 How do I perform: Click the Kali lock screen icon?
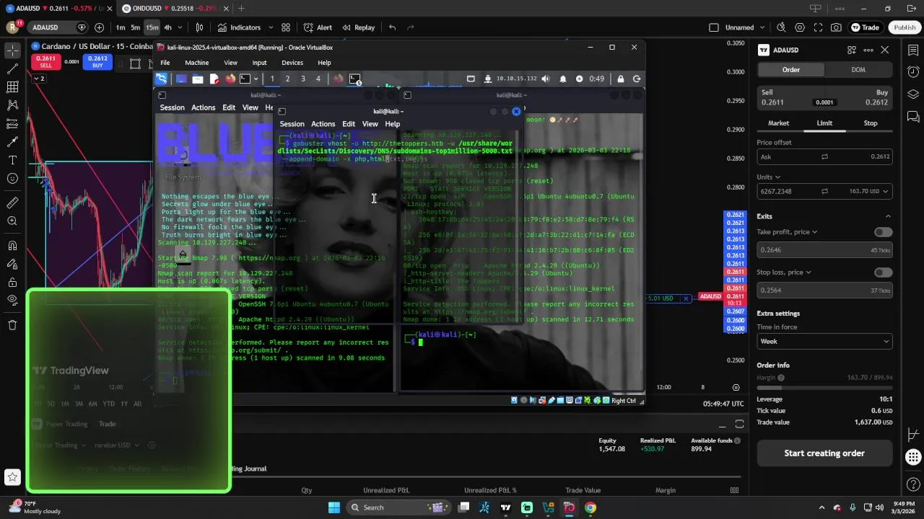[x=621, y=79]
